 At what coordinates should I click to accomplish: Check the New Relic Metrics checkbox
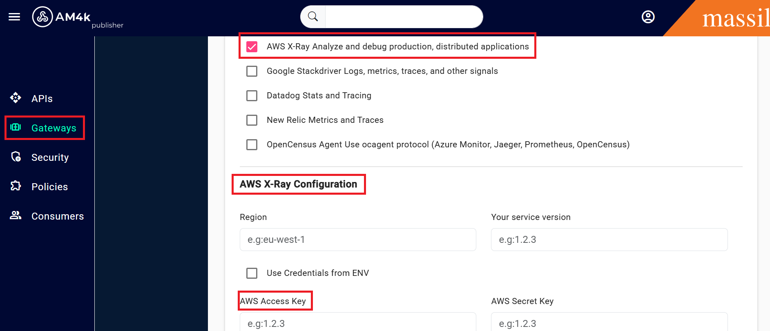pyautogui.click(x=252, y=120)
